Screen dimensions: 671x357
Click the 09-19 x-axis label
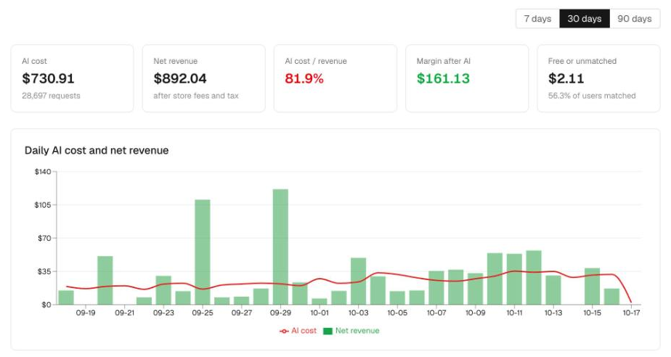(x=86, y=313)
